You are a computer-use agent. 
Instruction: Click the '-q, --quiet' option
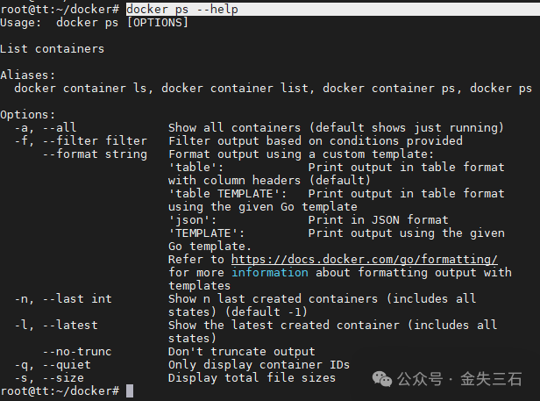(53, 365)
